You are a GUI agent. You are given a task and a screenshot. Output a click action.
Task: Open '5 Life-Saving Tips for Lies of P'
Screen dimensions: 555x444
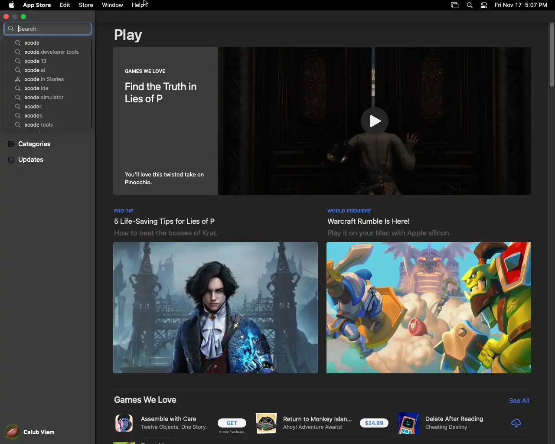coord(164,221)
